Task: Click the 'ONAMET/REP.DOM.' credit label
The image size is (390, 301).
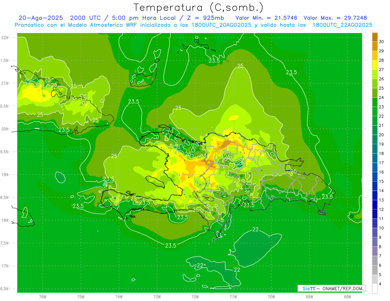Action: tap(343, 288)
